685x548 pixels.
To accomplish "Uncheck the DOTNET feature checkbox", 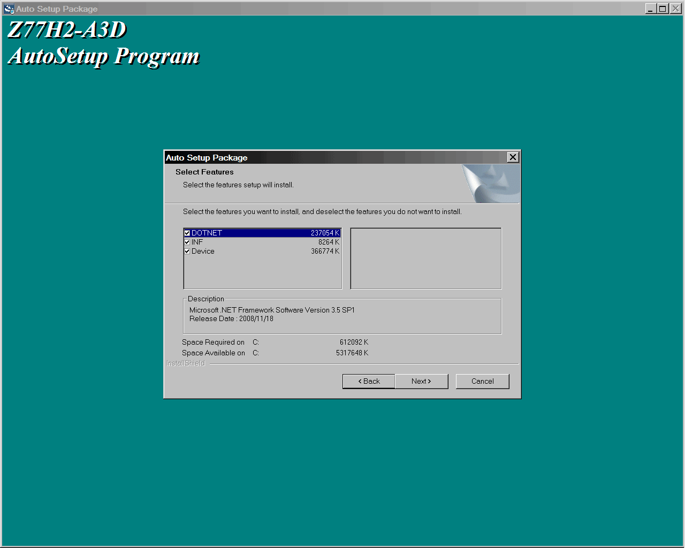I will click(x=187, y=233).
